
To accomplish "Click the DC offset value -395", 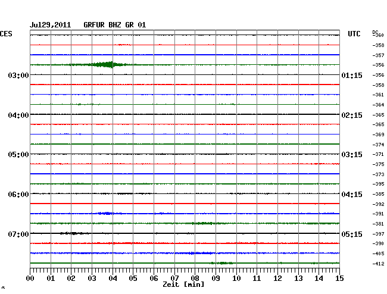I will tap(378, 184).
